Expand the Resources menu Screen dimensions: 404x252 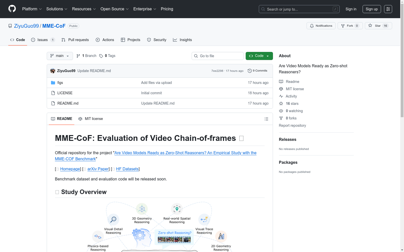pos(84,9)
